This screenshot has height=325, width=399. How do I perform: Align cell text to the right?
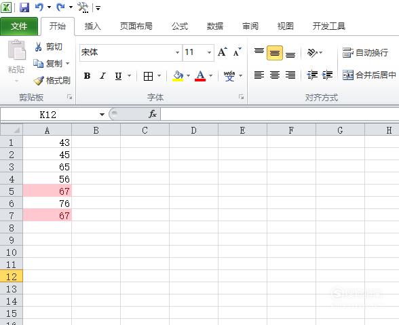pos(290,75)
